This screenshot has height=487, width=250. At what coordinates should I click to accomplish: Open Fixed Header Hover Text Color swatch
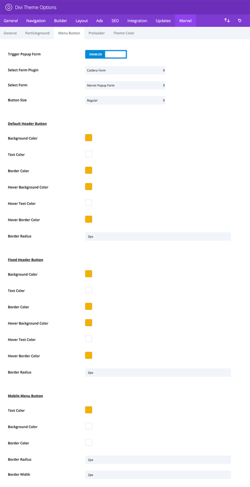coord(89,339)
